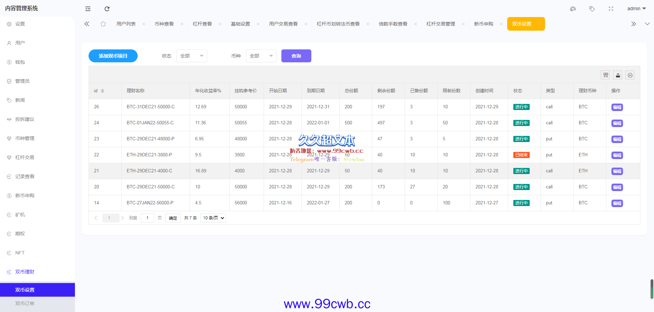Edit row ETH-29DEC21-4000-C
The height and width of the screenshot is (312, 654).
pyautogui.click(x=617, y=171)
